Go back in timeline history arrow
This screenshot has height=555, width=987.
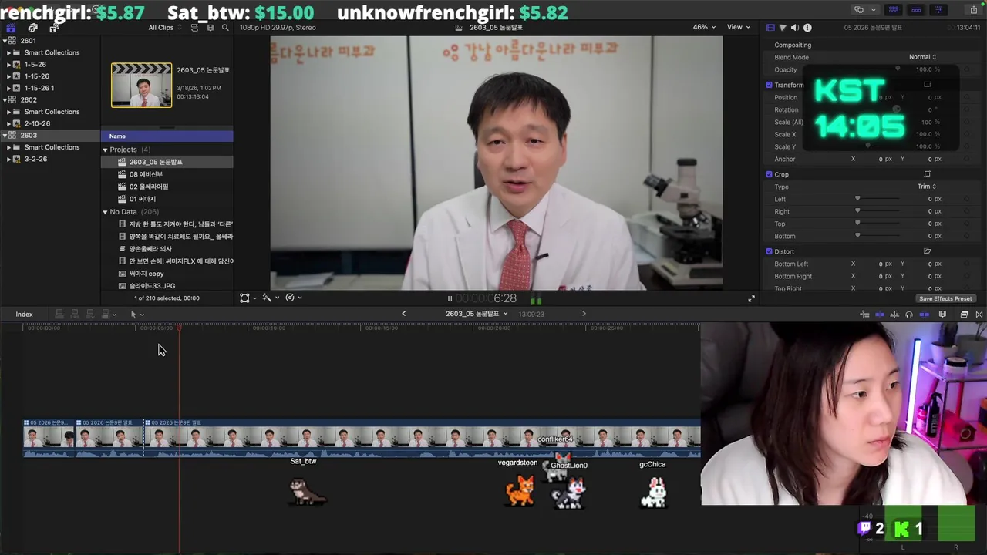tap(403, 314)
